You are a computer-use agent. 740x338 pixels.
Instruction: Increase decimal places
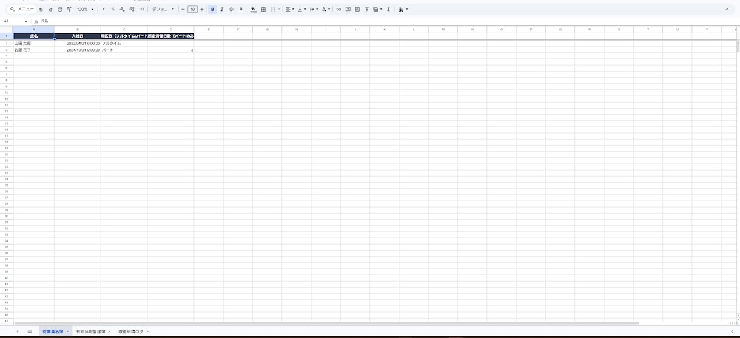coord(132,9)
